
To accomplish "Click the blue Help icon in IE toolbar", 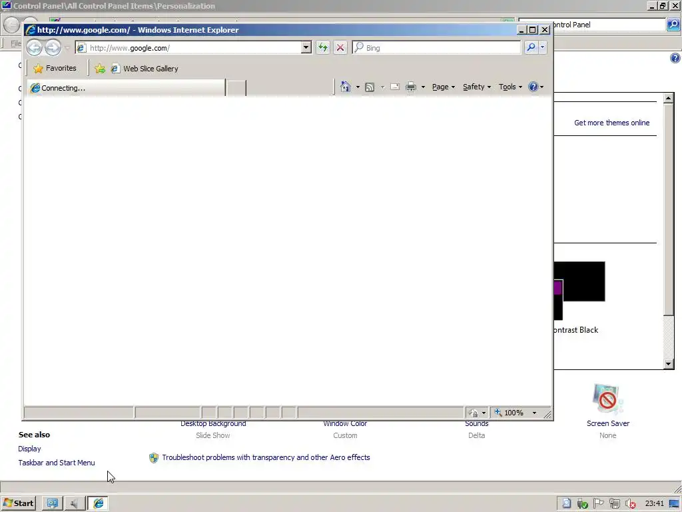I will point(533,87).
